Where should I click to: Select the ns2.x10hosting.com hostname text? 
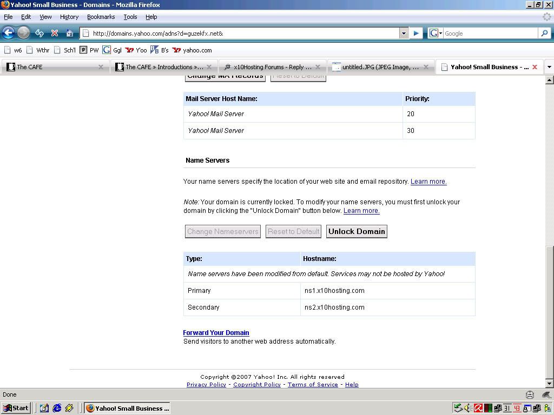[334, 307]
